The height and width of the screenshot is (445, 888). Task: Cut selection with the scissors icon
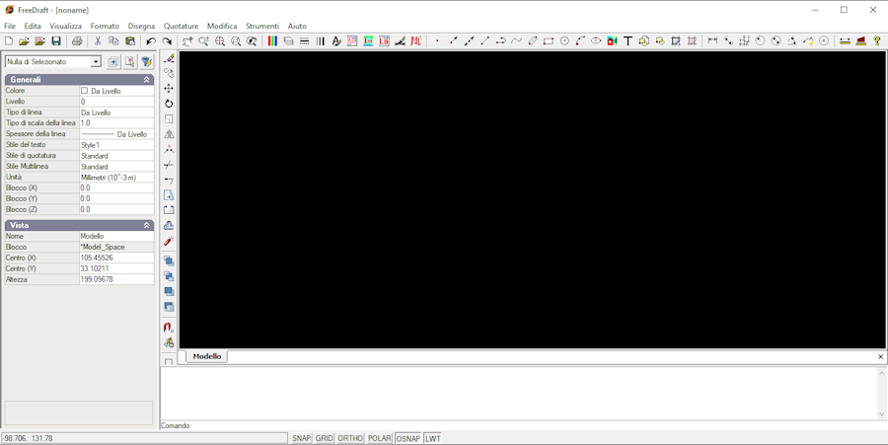pos(98,40)
